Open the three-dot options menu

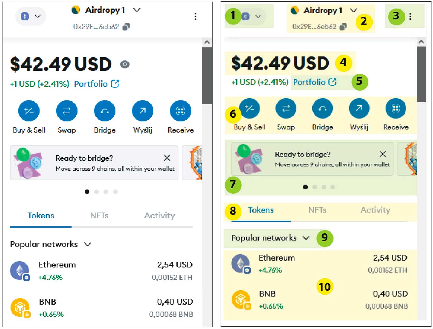point(196,16)
